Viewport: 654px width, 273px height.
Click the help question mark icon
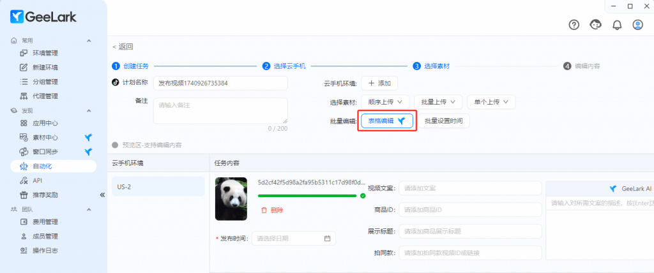tap(574, 25)
